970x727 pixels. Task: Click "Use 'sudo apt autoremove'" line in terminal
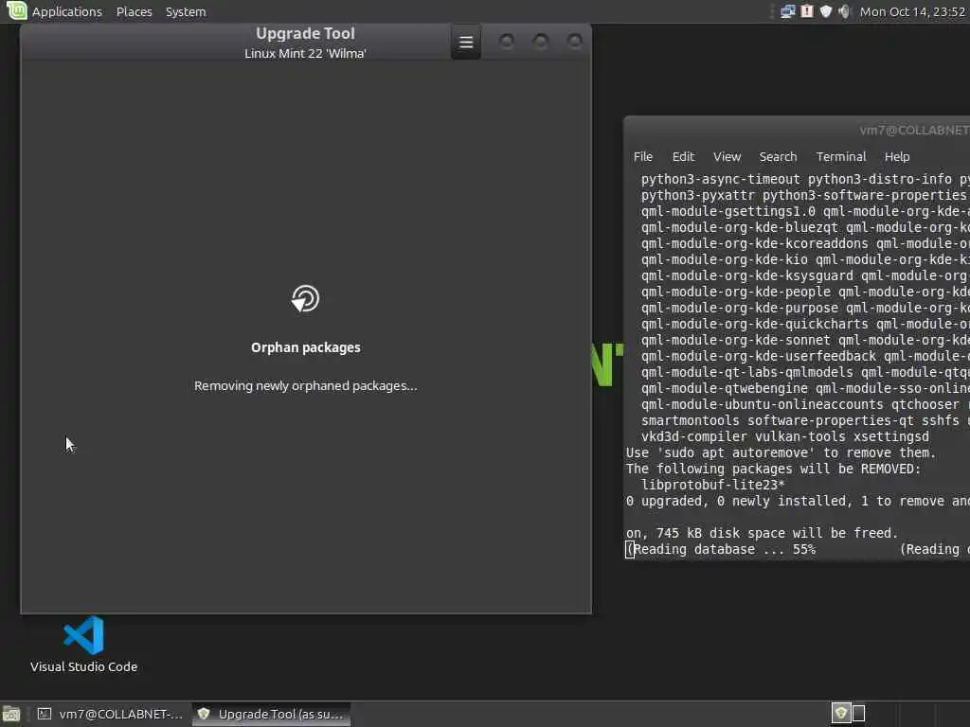pos(781,452)
